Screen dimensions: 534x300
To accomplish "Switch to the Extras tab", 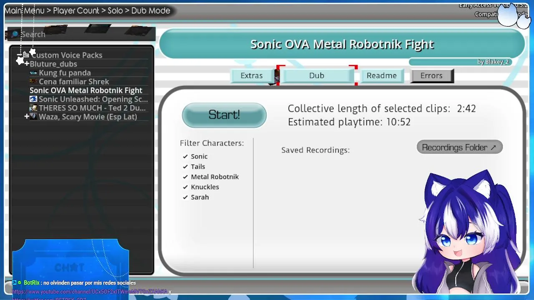I will [252, 75].
